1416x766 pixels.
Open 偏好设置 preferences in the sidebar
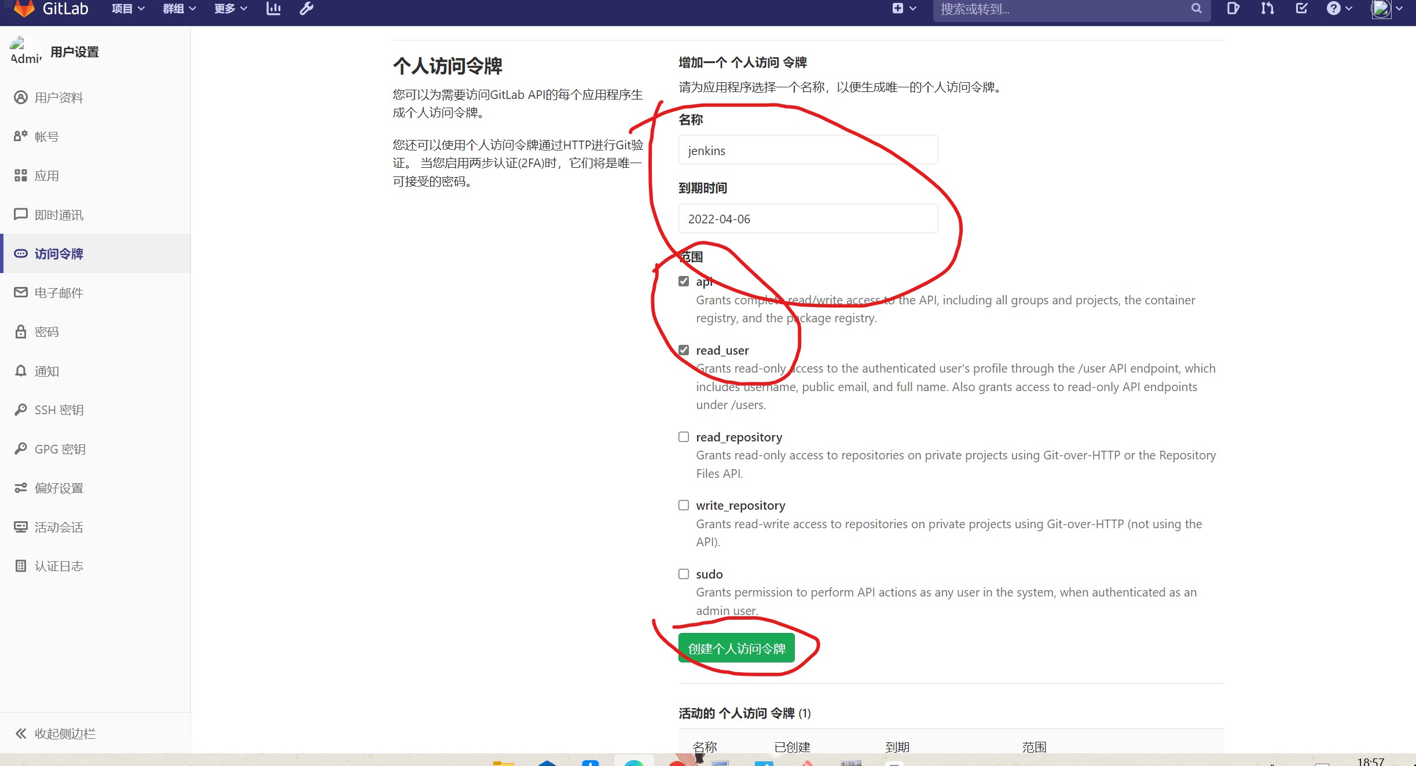[x=58, y=488]
